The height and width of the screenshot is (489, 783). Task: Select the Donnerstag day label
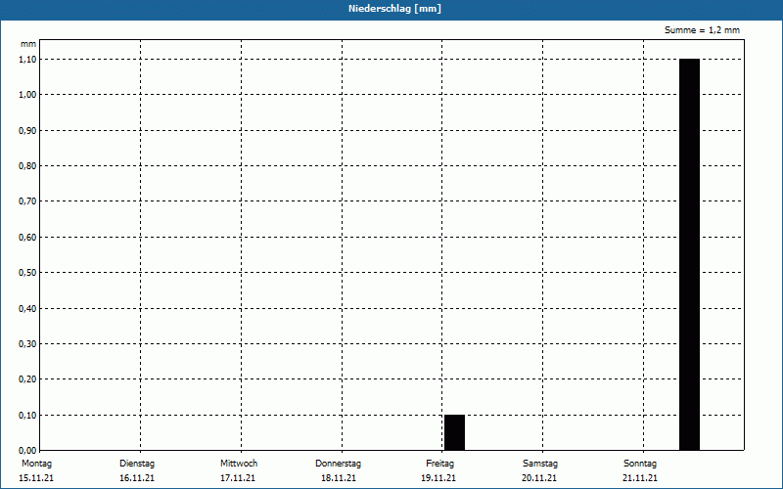click(x=338, y=464)
